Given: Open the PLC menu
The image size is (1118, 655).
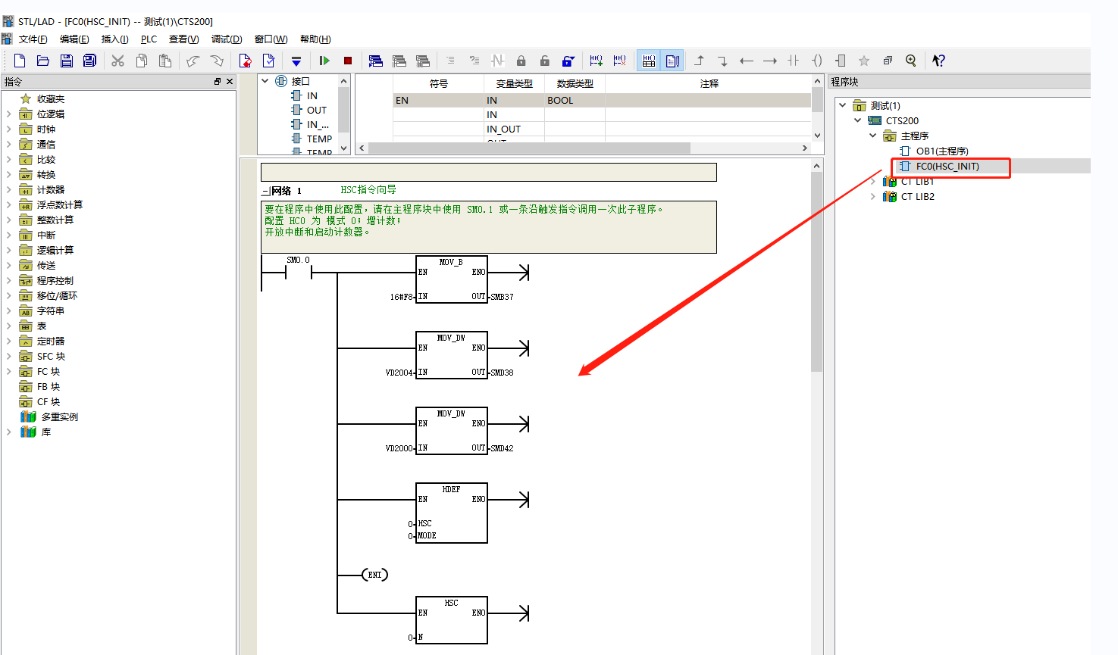Looking at the screenshot, I should pos(149,39).
